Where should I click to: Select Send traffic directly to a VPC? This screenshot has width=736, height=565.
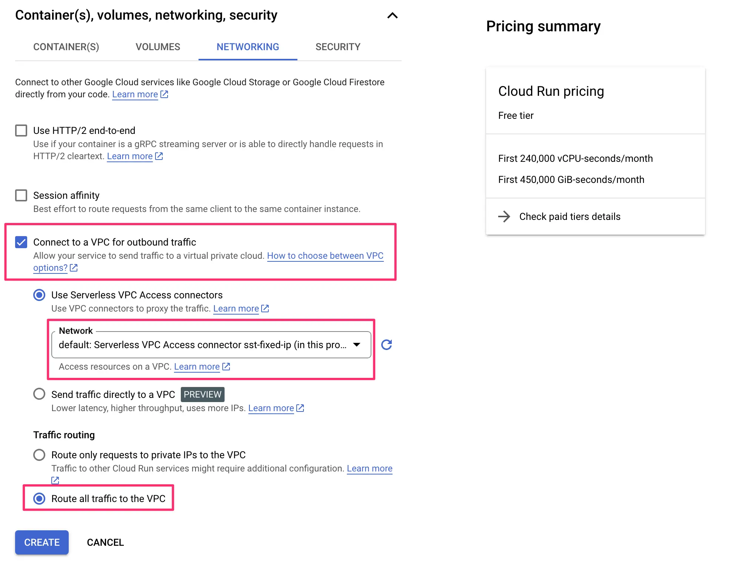coord(39,394)
